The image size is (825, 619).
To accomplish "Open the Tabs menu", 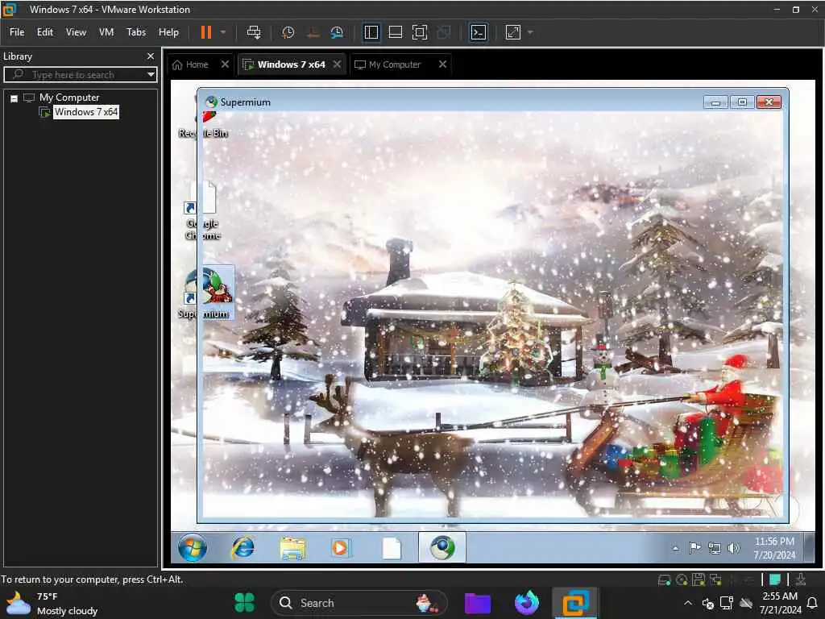I will pyautogui.click(x=135, y=32).
